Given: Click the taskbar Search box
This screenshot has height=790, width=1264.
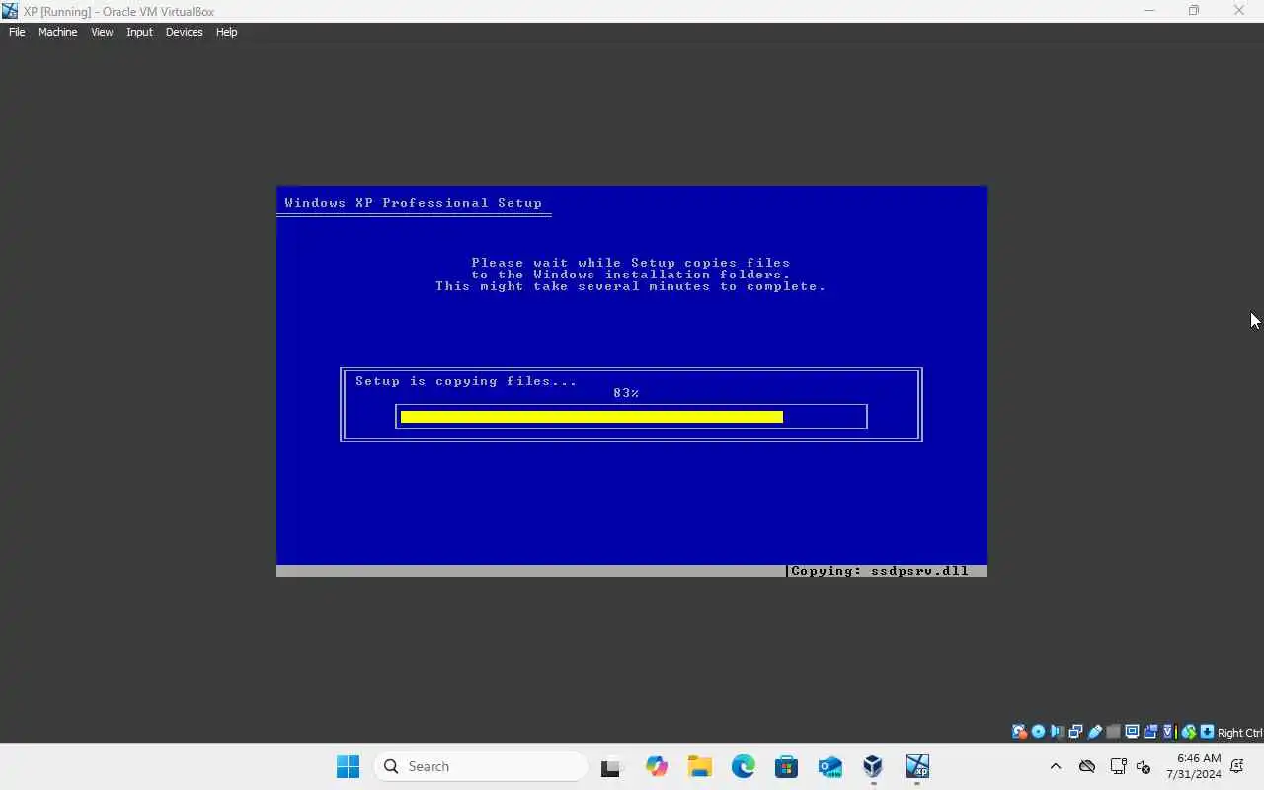Looking at the screenshot, I should click(480, 766).
